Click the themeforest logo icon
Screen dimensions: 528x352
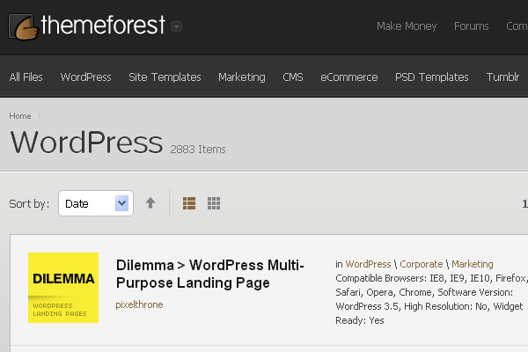23,26
